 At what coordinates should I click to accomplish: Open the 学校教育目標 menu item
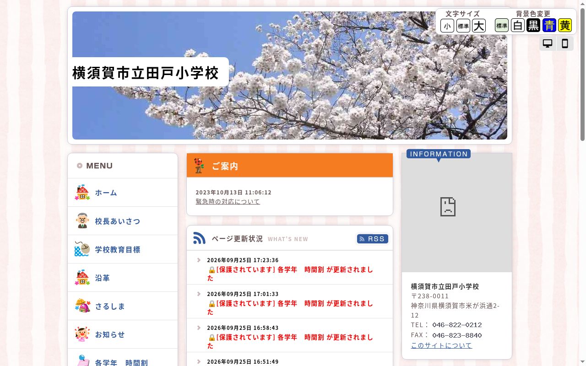(123, 249)
